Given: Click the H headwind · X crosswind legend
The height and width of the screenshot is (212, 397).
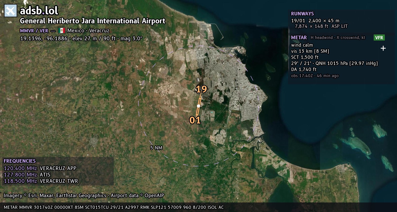Looking at the screenshot, I should [338, 38].
